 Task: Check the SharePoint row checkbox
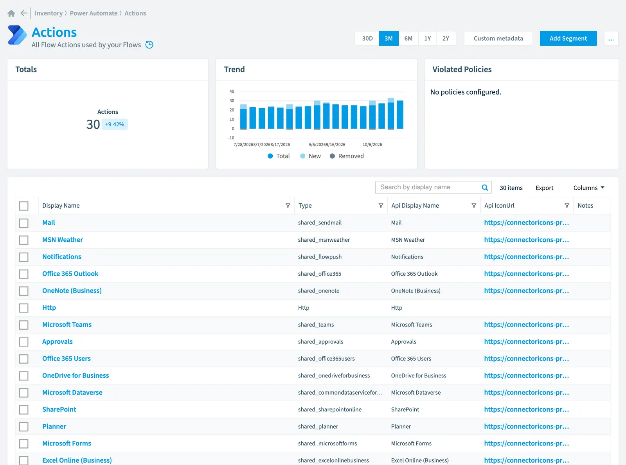(x=24, y=409)
